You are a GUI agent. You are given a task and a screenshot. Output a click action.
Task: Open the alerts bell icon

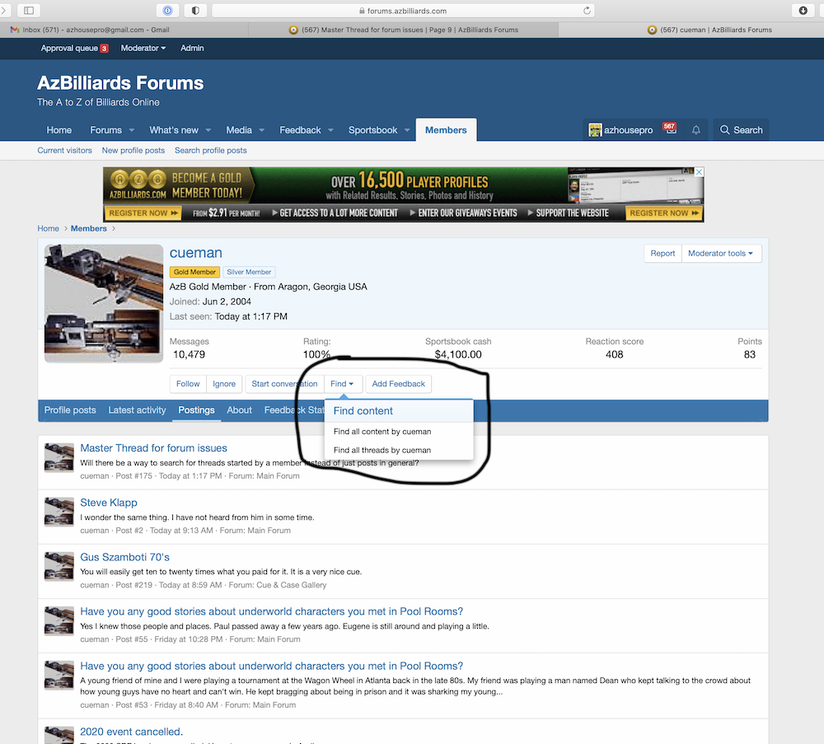pos(695,130)
